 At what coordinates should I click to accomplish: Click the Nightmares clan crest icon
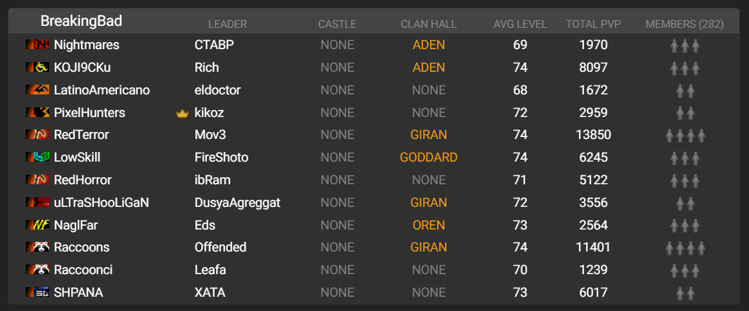(38, 45)
